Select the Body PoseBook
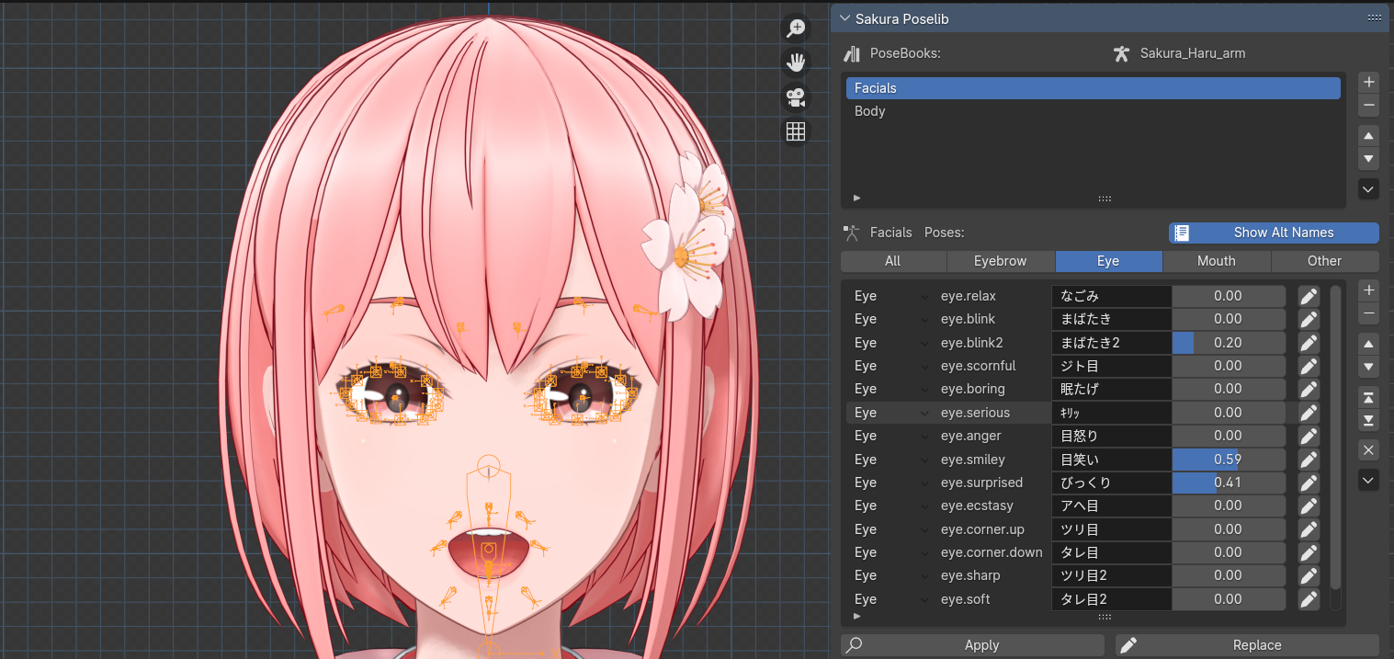 point(1094,111)
